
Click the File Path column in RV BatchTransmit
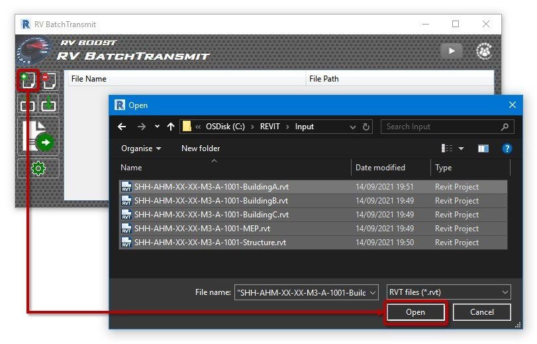pyautogui.click(x=400, y=79)
